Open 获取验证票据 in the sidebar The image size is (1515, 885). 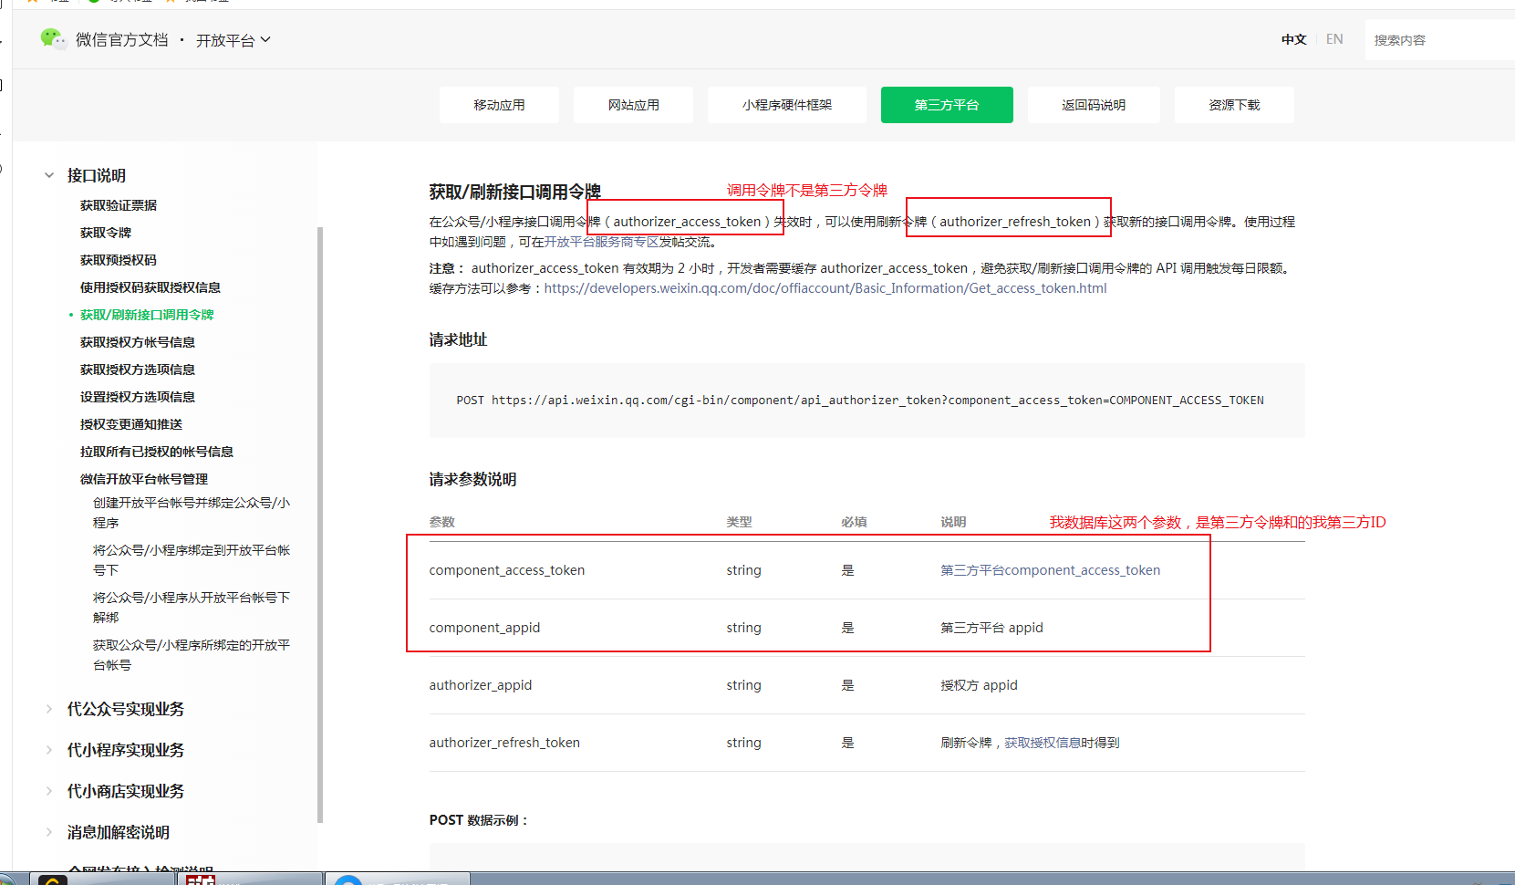[x=119, y=205]
